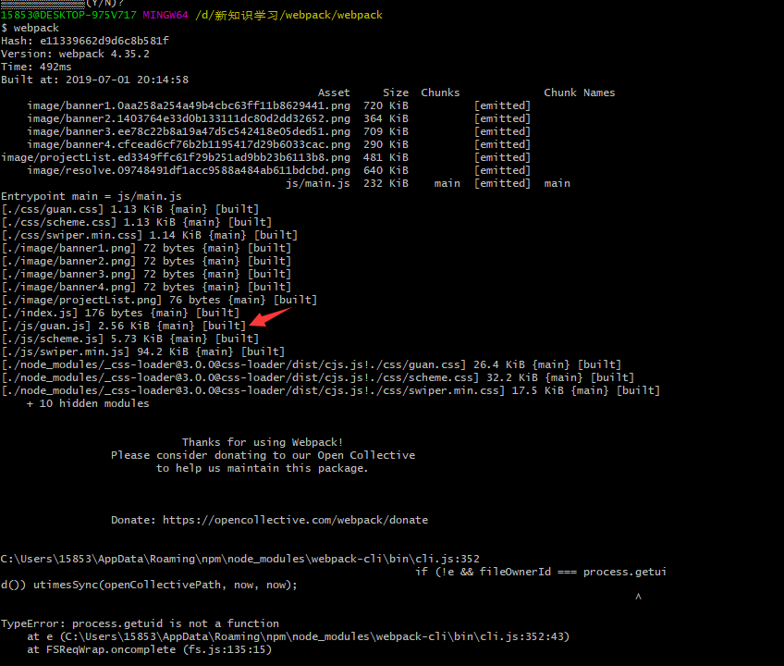784x666 pixels.
Task: Click the 'Time: 492ms' line
Action: [36, 67]
